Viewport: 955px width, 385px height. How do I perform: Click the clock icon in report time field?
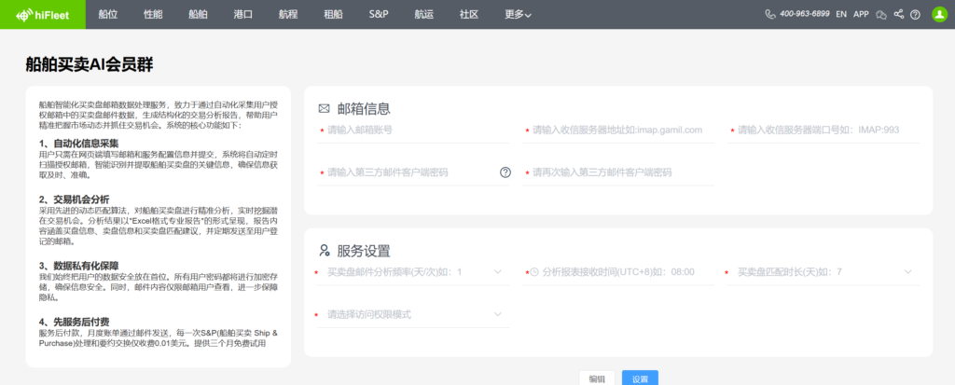(535, 272)
